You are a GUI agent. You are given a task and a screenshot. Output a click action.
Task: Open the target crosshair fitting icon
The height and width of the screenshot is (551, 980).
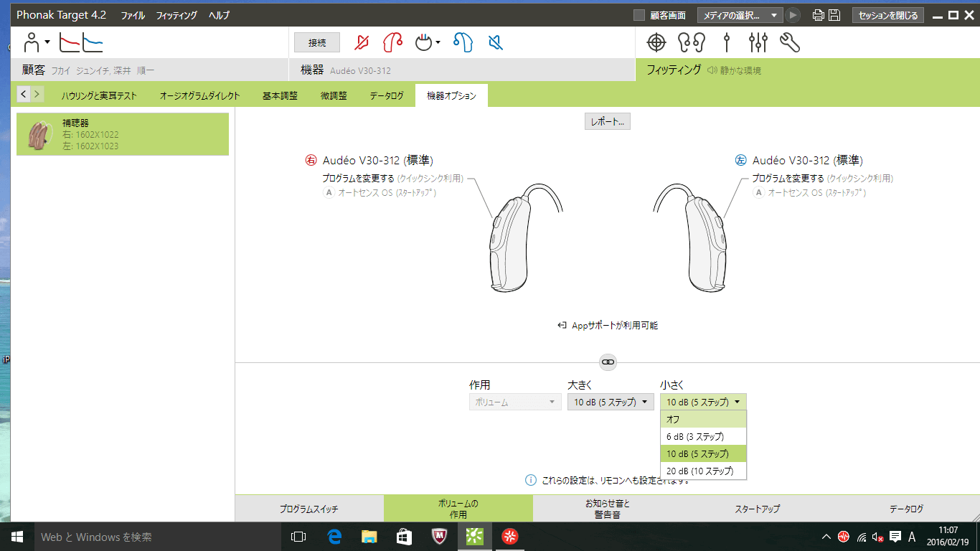pos(656,43)
